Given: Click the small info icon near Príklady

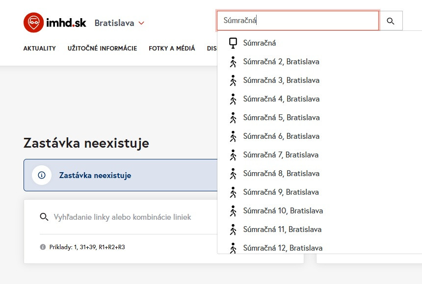Looking at the screenshot, I should pyautogui.click(x=43, y=247).
